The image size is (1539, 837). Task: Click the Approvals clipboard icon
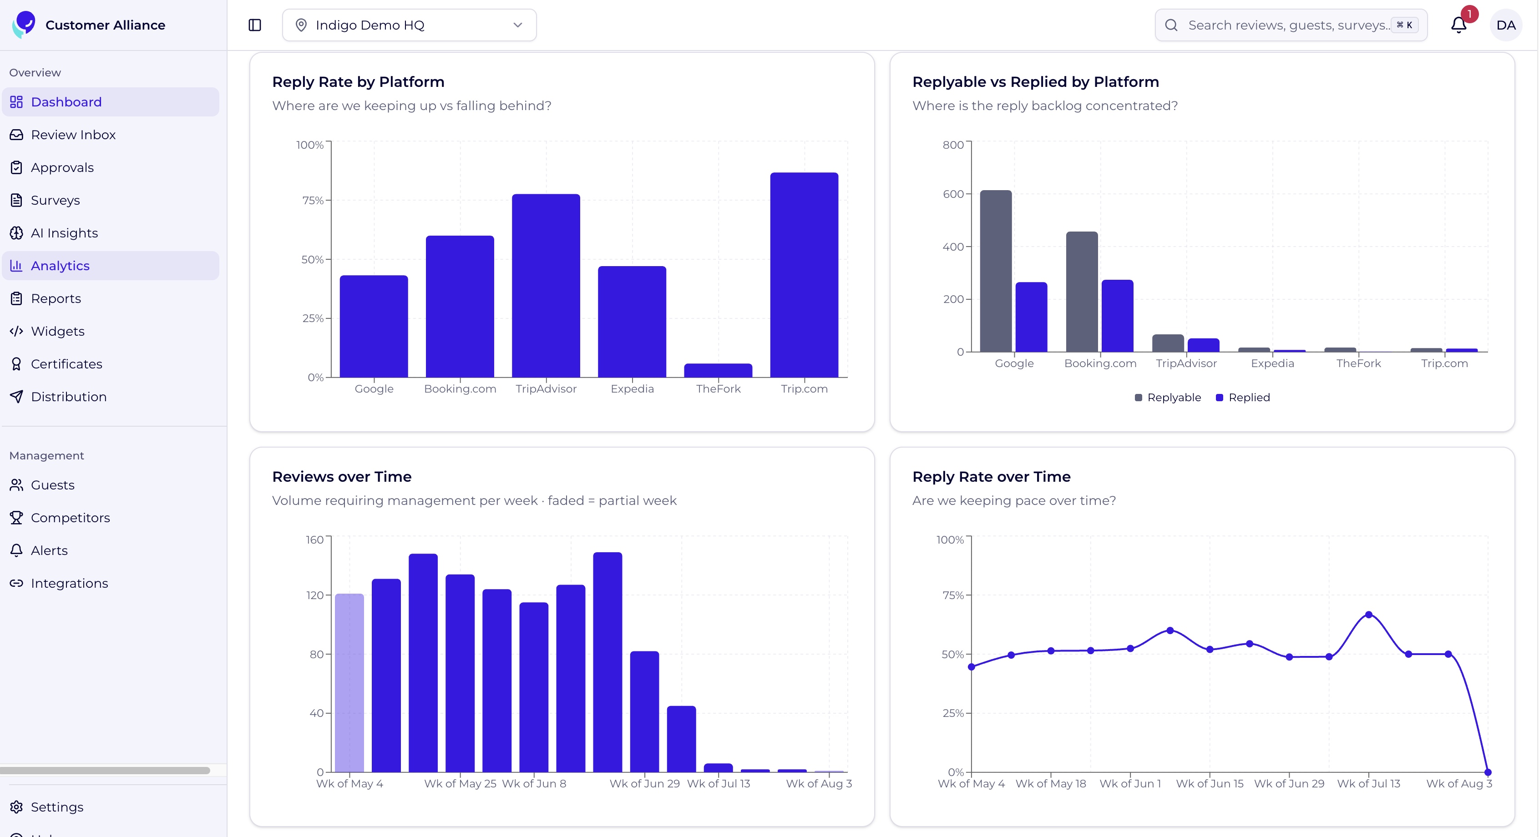(x=16, y=168)
